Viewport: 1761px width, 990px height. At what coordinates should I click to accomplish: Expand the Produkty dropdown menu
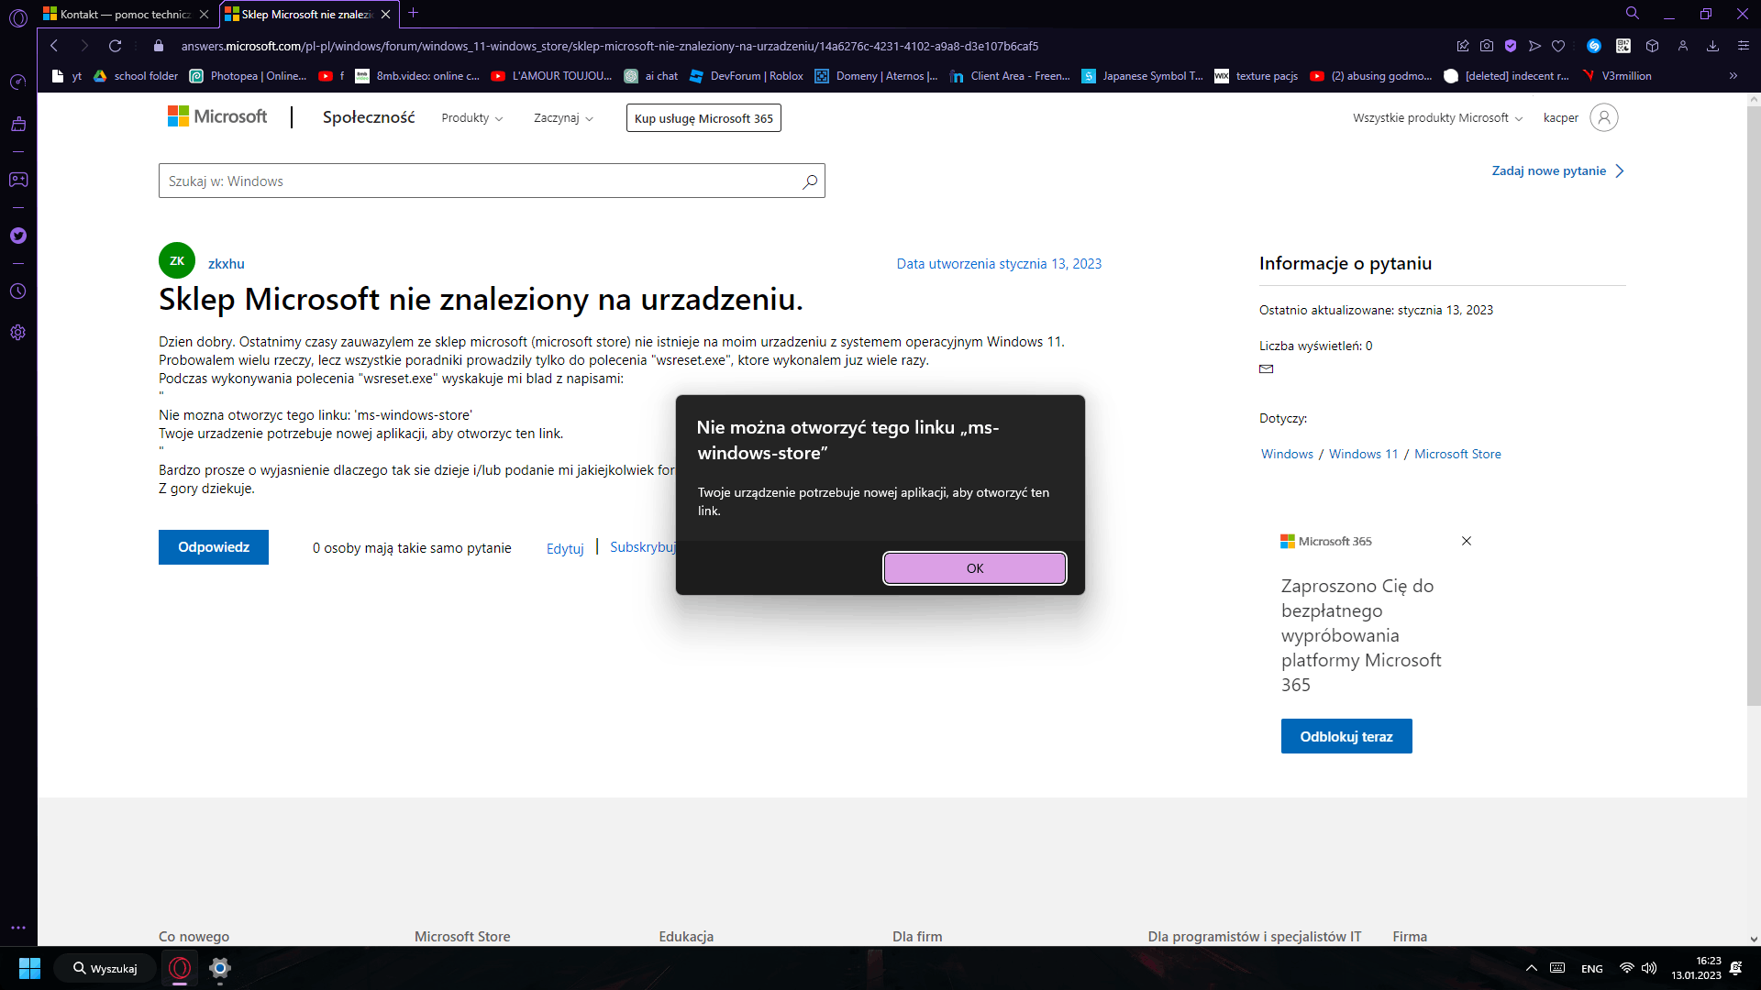[471, 118]
